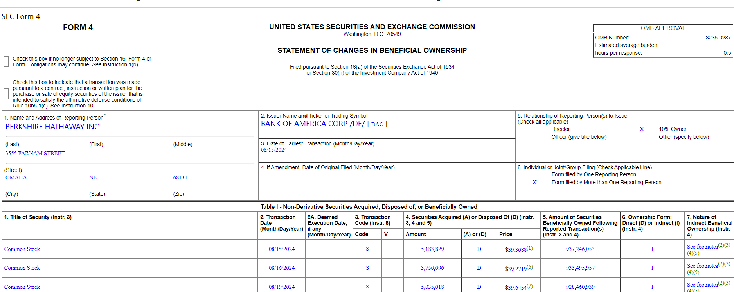
Task: Click the price $39.3088
Action: [516, 249]
